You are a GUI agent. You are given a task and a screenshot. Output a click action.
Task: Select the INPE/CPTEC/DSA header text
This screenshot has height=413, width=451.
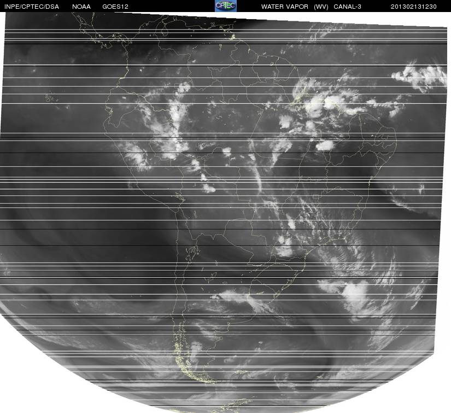[32, 7]
